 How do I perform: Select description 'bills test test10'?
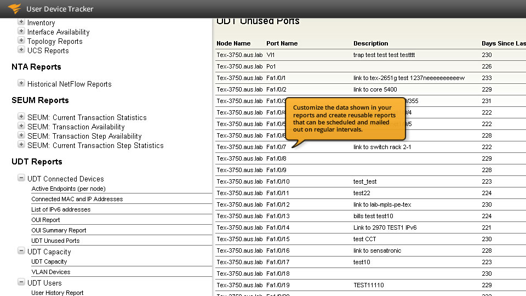point(373,216)
